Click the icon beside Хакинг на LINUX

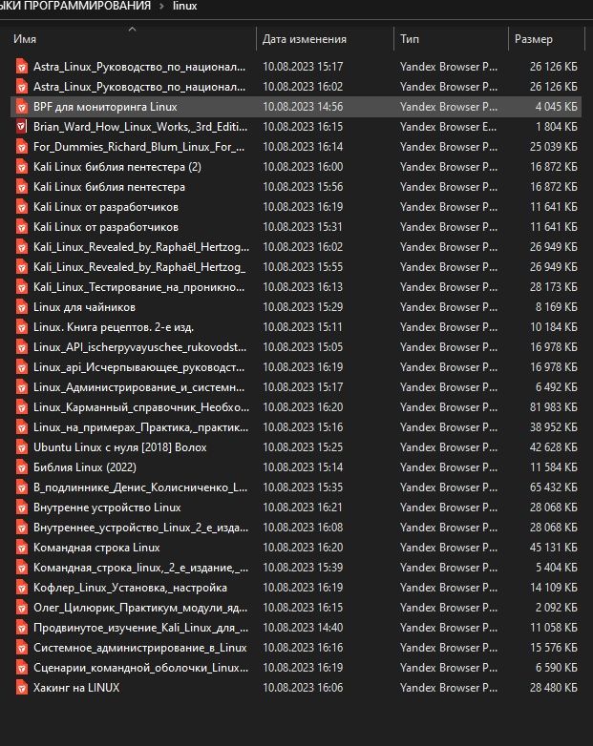pos(21,688)
